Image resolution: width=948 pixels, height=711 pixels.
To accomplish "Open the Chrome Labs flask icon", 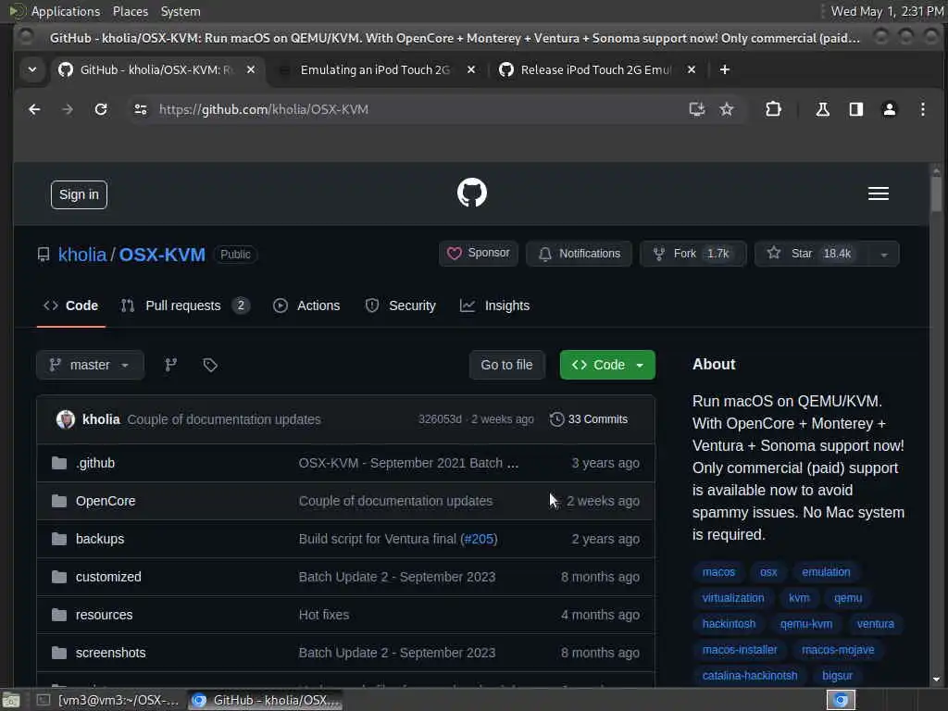I will 822,109.
